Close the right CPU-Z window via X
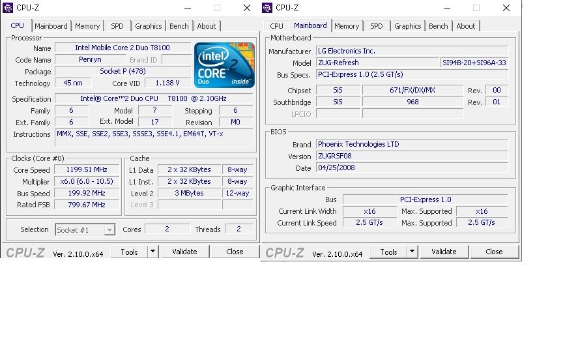The height and width of the screenshot is (352, 563). point(506,8)
